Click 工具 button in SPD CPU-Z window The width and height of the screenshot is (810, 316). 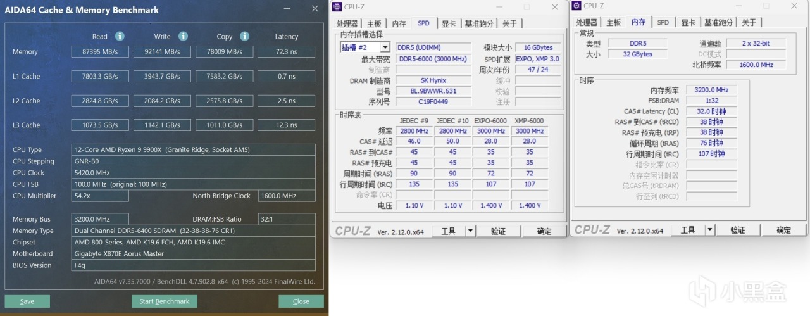(448, 231)
